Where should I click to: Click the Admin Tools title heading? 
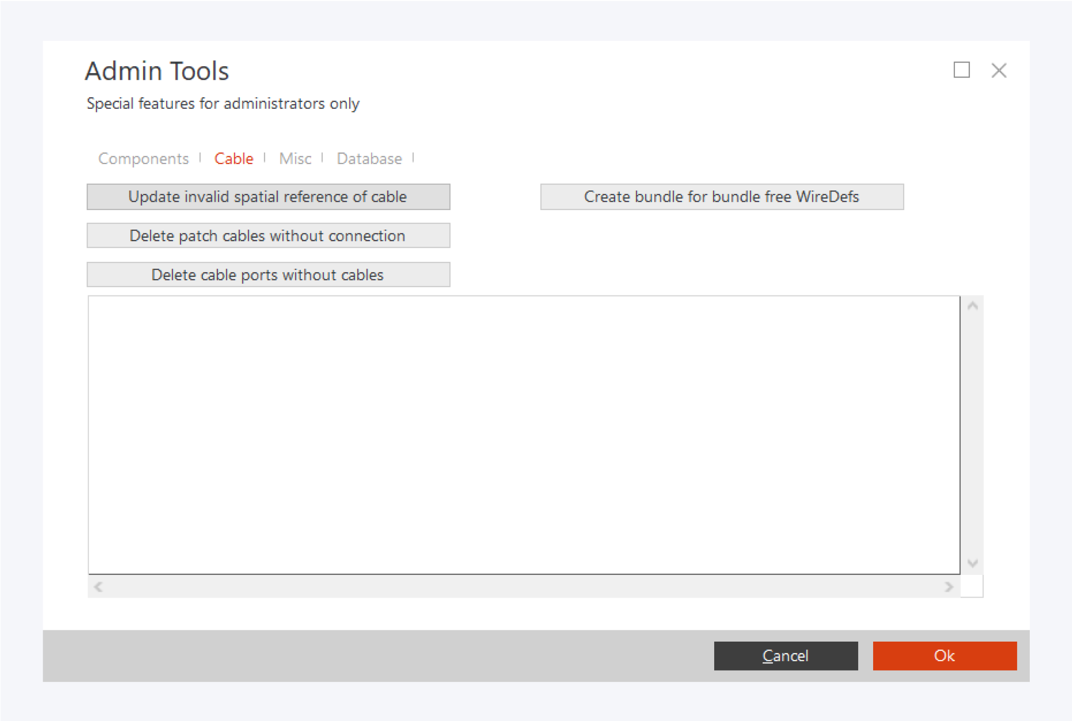click(x=157, y=71)
